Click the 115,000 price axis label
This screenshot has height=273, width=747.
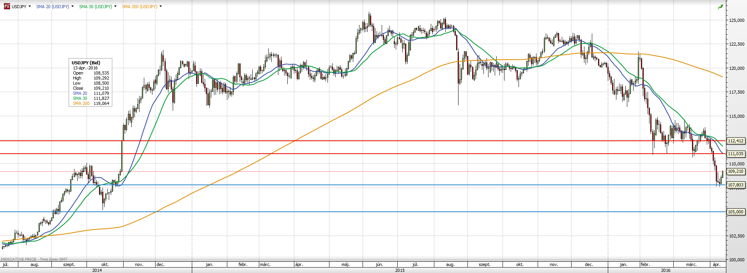click(x=736, y=116)
